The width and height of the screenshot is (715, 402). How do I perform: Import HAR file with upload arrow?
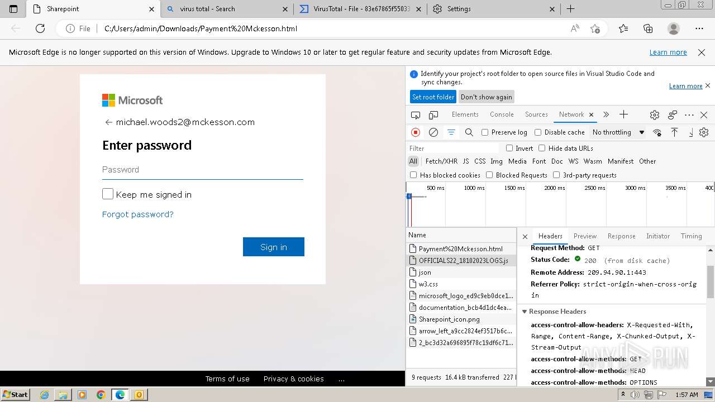674,132
